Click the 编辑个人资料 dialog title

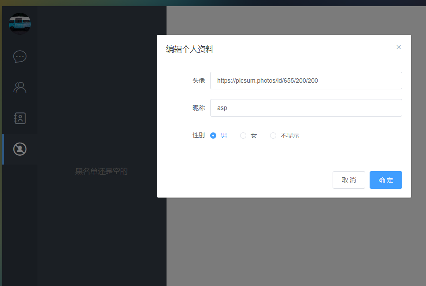190,49
